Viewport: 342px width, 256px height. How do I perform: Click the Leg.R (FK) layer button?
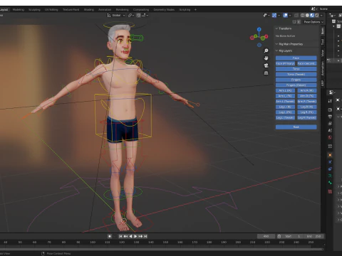[307, 112]
